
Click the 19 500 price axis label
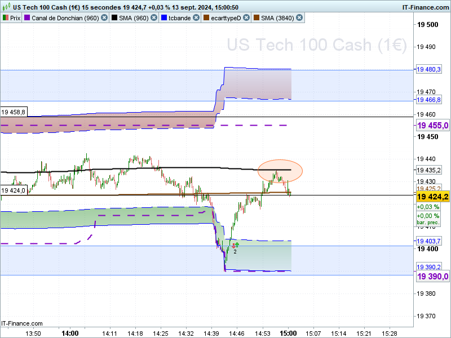428,25
